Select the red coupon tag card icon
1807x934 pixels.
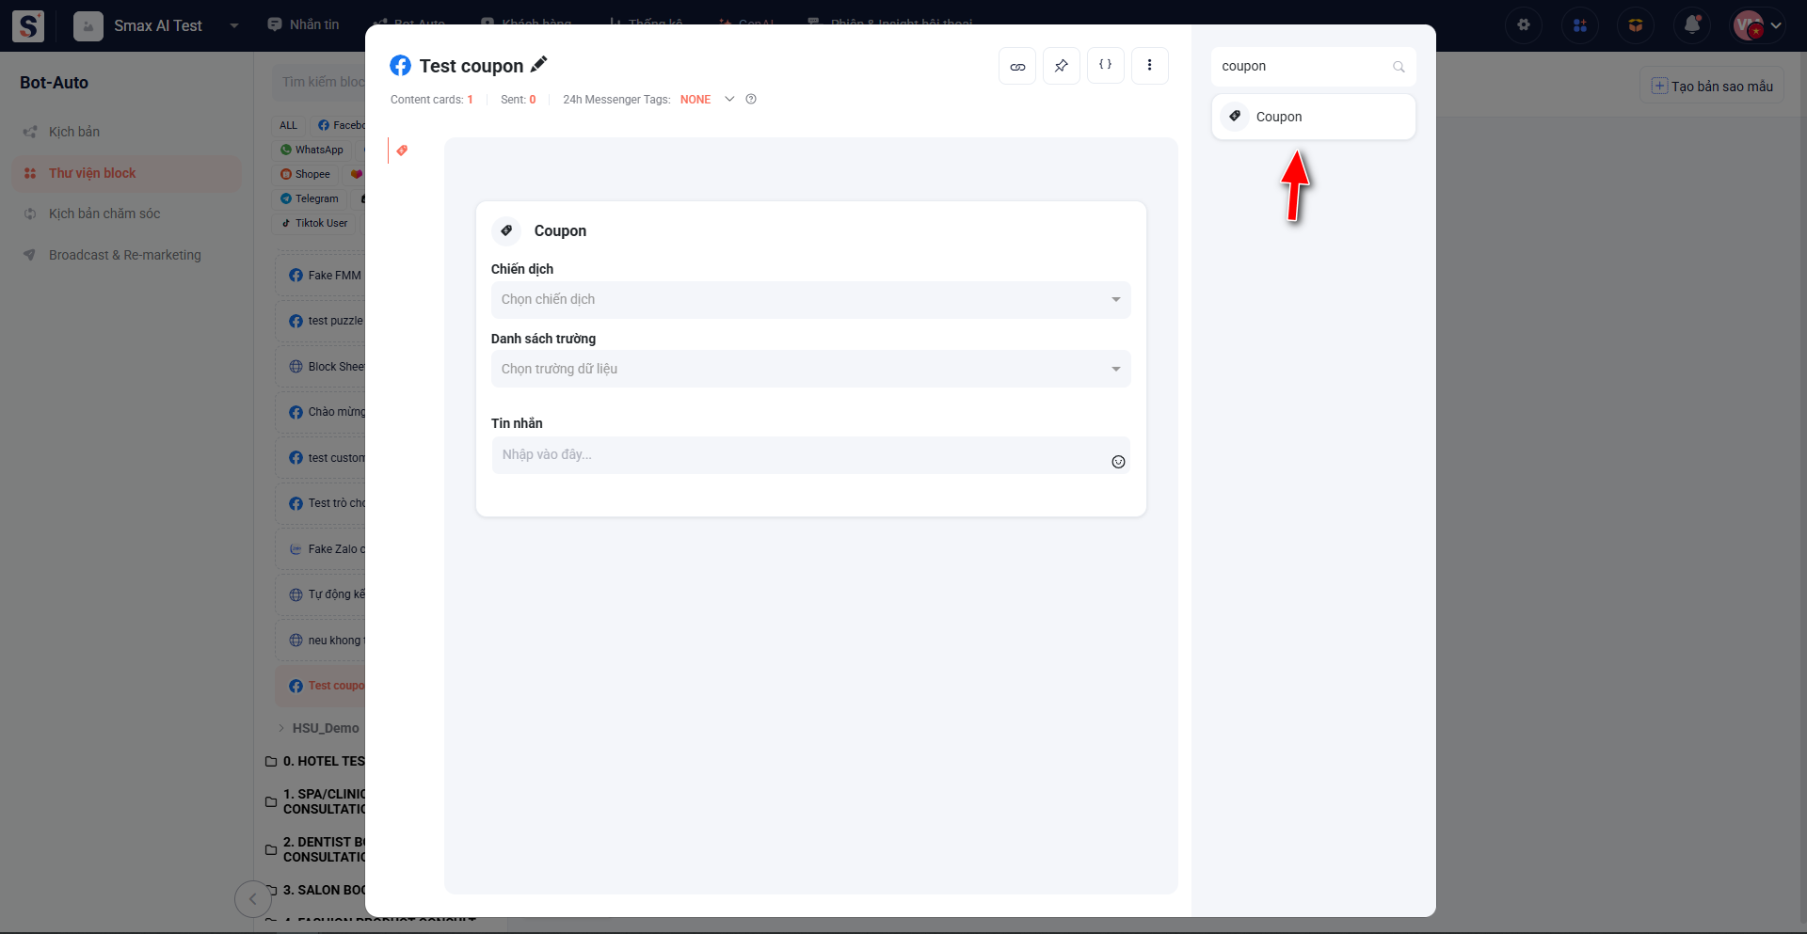(x=402, y=150)
